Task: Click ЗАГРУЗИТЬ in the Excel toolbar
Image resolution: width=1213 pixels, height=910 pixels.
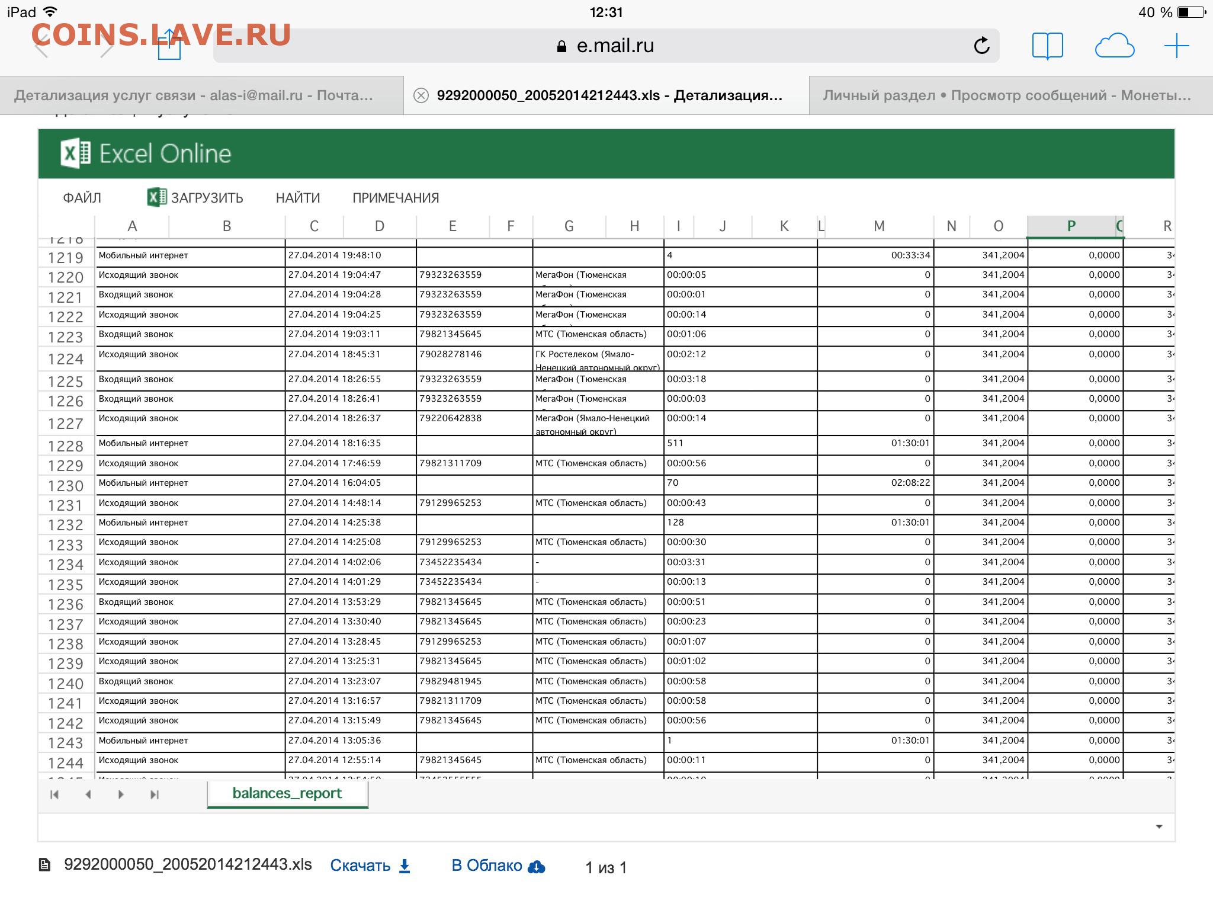Action: (195, 197)
